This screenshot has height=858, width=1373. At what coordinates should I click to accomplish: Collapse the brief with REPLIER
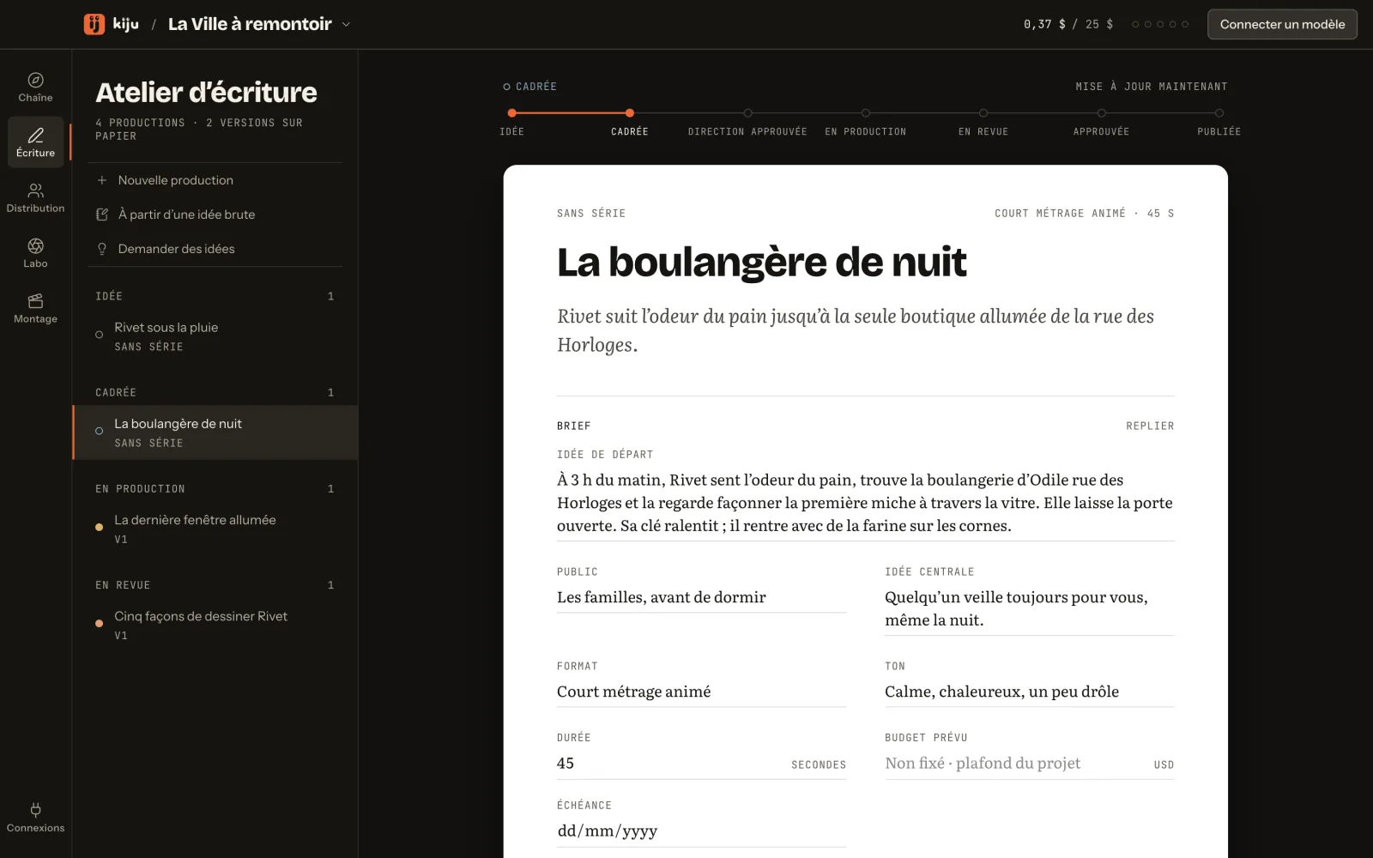pos(1150,426)
